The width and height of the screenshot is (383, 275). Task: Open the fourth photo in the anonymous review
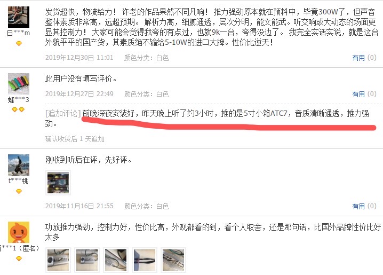tap(145, 260)
